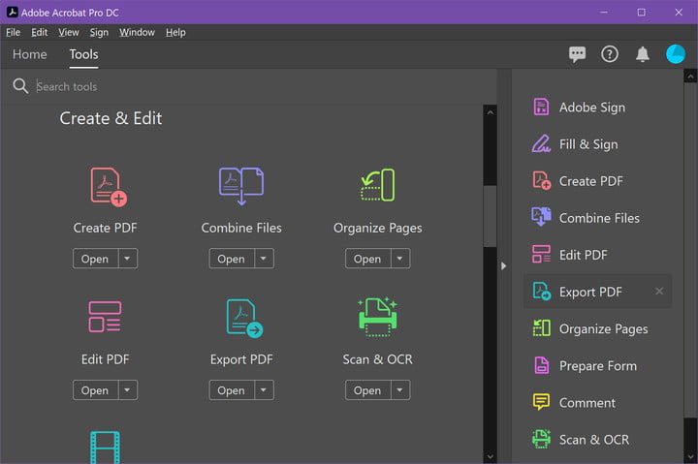698x464 pixels.
Task: Open the View menu
Action: click(x=69, y=32)
